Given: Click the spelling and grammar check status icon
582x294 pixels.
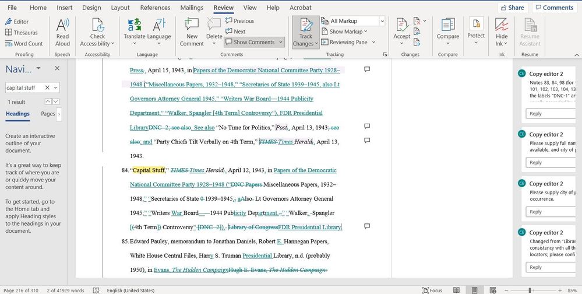Looking at the screenshot, I should tap(96, 290).
